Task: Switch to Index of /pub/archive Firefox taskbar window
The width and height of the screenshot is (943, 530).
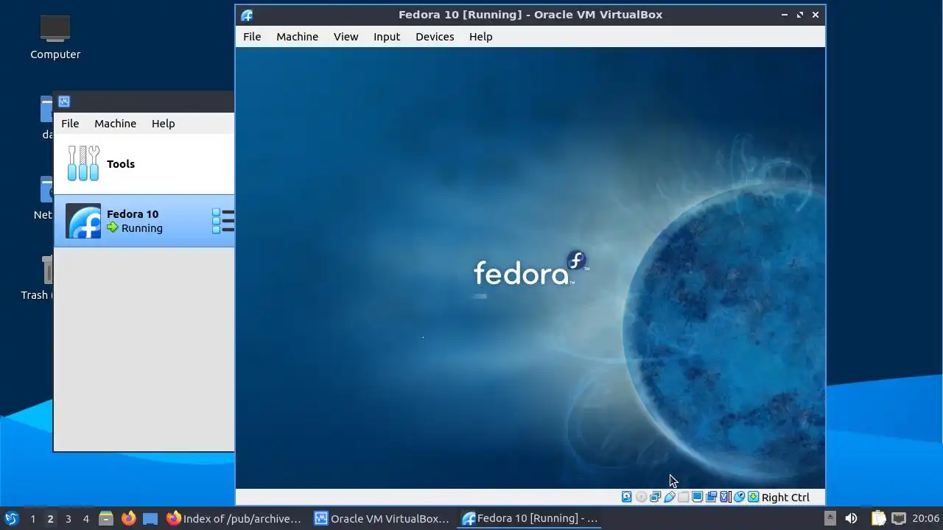Action: (x=234, y=518)
